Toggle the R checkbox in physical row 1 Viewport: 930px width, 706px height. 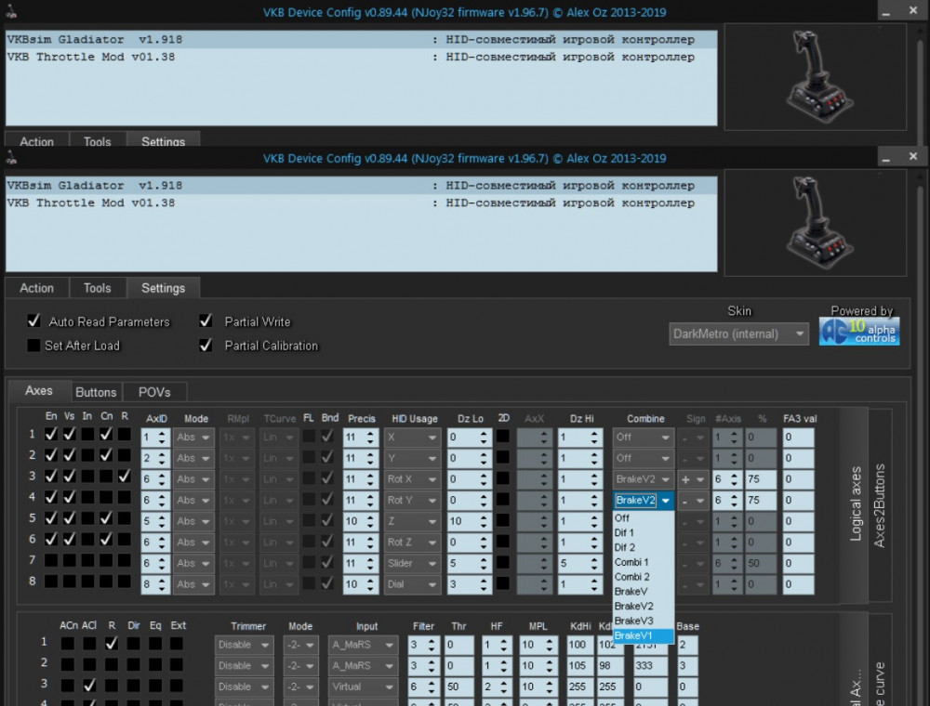[x=111, y=643]
